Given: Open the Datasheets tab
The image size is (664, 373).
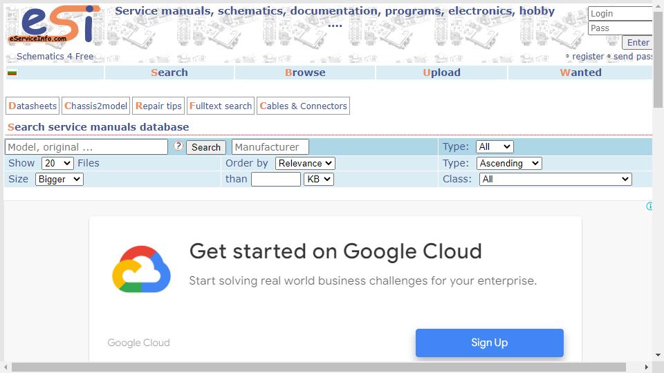Looking at the screenshot, I should click(33, 106).
